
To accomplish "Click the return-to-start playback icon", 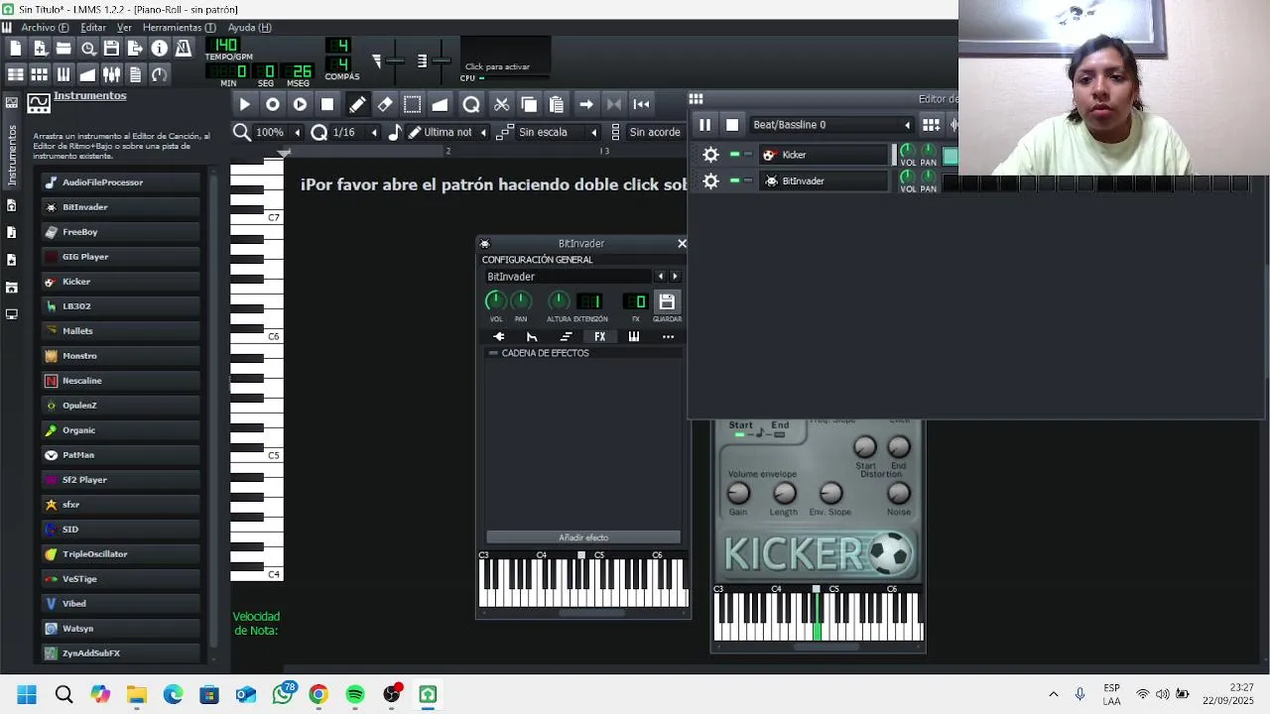I will (x=642, y=104).
